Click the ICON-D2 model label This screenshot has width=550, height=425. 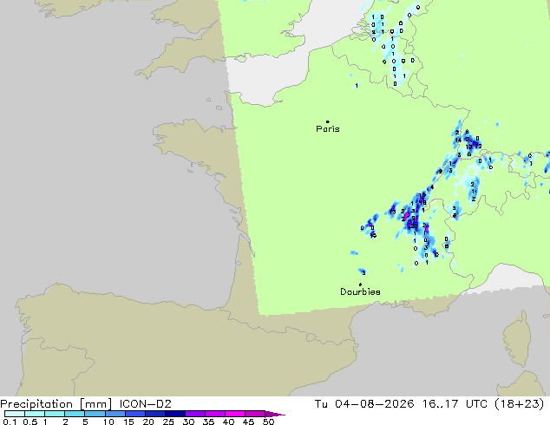145,404
